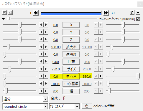The height and width of the screenshot is (111, 143).
Task: Jump to first frame with rewind icon
Action: (x=36, y=13)
